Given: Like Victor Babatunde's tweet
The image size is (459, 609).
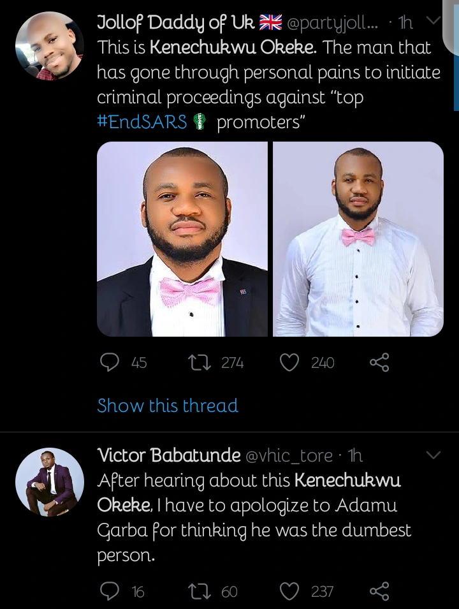Looking at the screenshot, I should pyautogui.click(x=290, y=591).
